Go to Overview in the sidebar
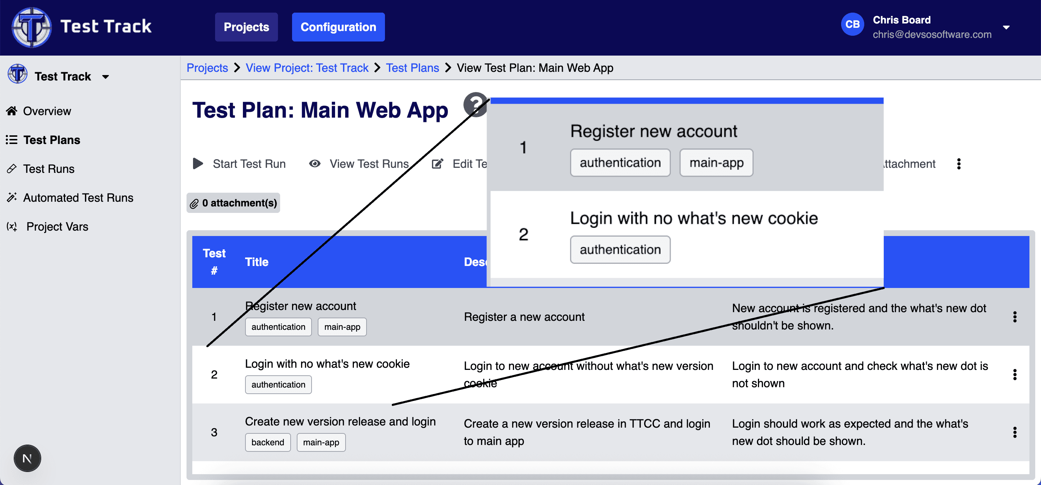The height and width of the screenshot is (485, 1041). tap(47, 111)
